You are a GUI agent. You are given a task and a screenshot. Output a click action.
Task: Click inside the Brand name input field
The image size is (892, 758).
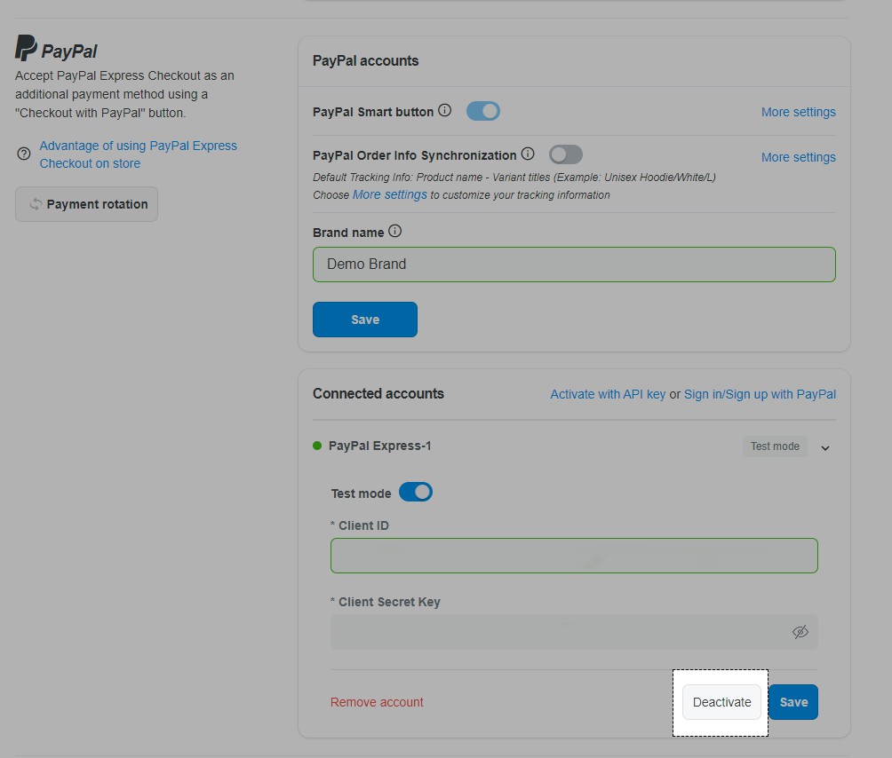(574, 264)
